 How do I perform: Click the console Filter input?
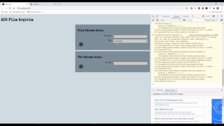(195, 20)
